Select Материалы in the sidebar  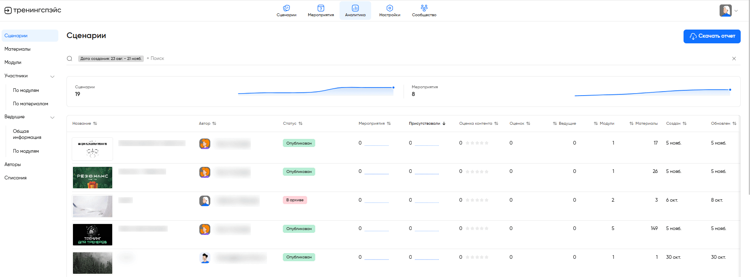pos(17,49)
